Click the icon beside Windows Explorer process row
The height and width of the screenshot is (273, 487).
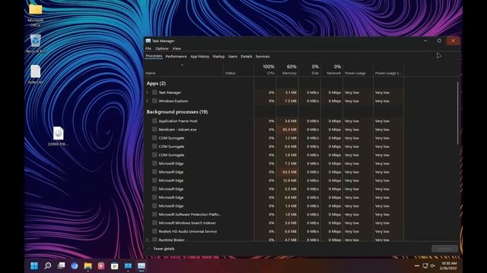click(154, 101)
